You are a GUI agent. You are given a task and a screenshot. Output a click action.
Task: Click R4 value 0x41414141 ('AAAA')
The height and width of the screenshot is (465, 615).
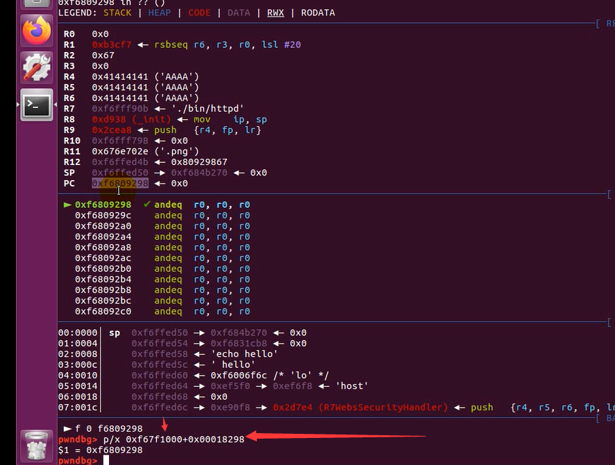pyautogui.click(x=145, y=77)
